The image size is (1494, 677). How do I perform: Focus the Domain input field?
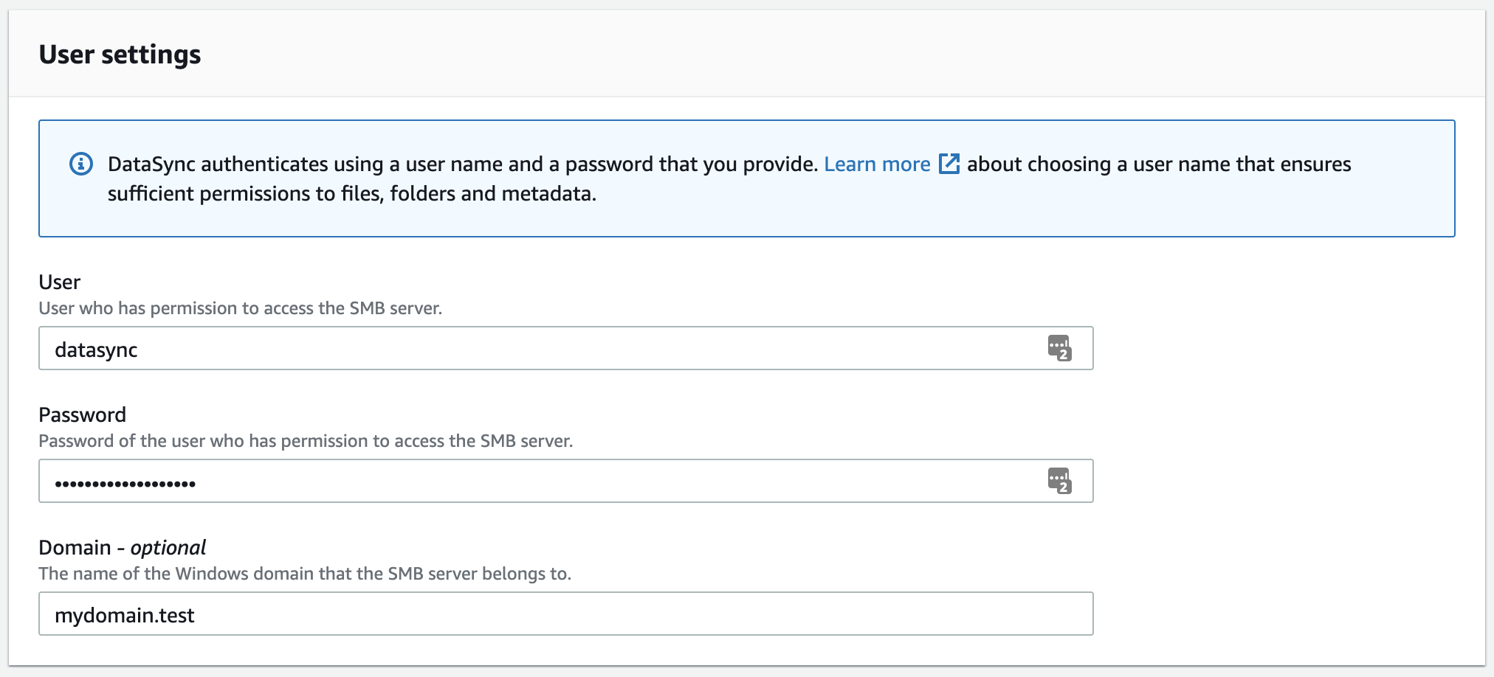pyautogui.click(x=565, y=614)
